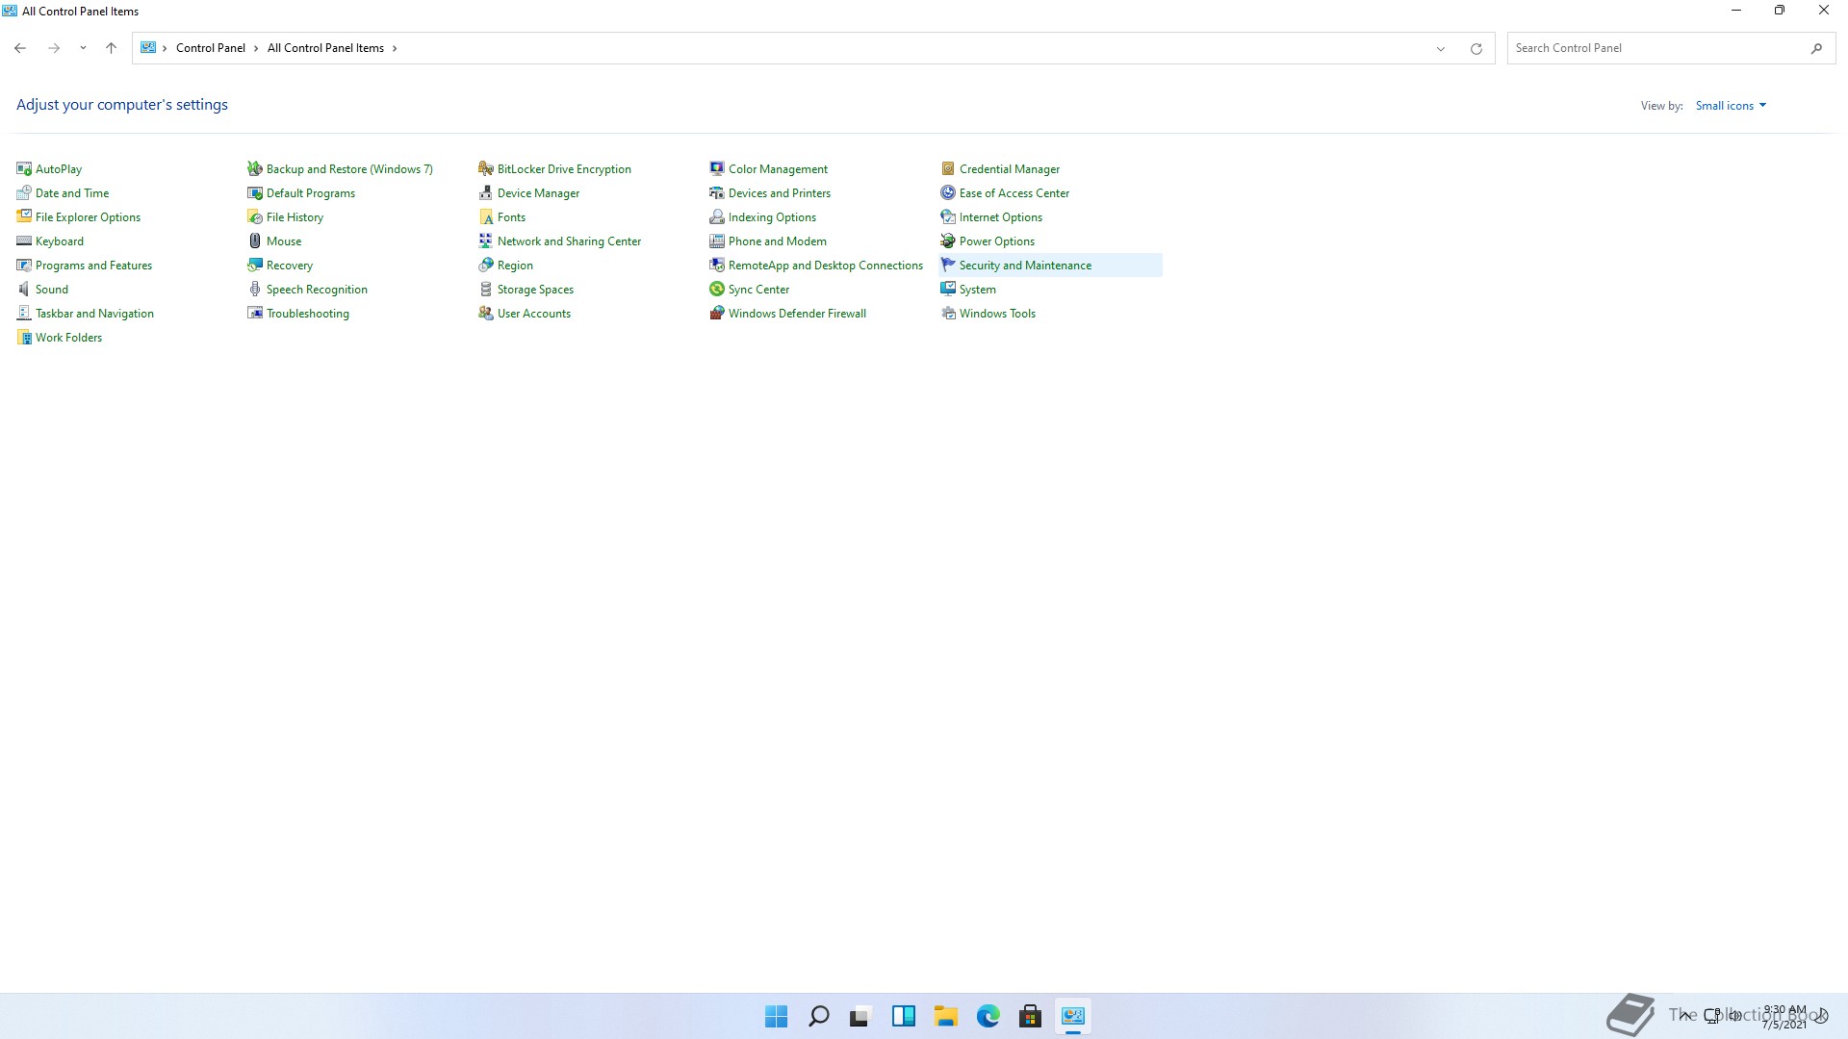The height and width of the screenshot is (1039, 1848).
Task: Click Network and Sharing Center icon
Action: pyautogui.click(x=486, y=241)
